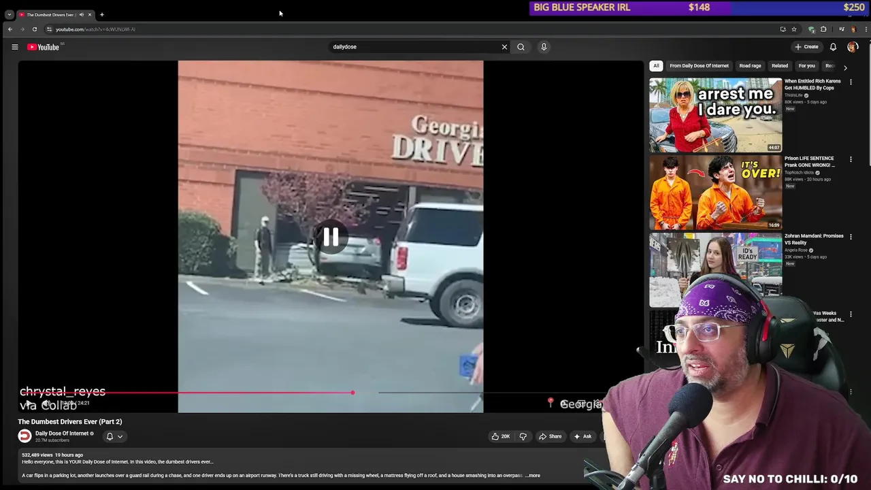Open the Ask button
This screenshot has width=871, height=490.
click(x=582, y=436)
